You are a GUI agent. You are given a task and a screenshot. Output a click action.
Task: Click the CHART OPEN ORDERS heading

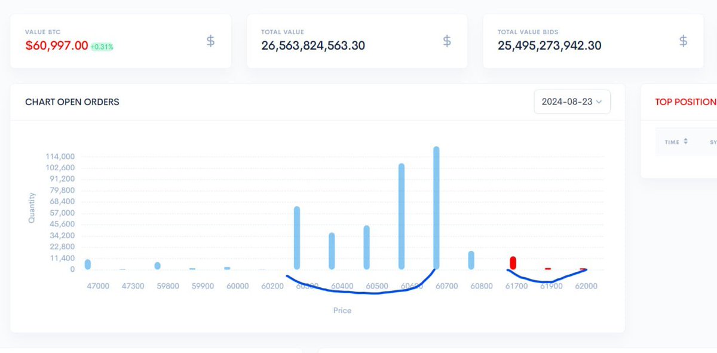coord(72,102)
